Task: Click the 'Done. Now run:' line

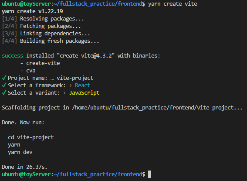Action: pos(23,123)
